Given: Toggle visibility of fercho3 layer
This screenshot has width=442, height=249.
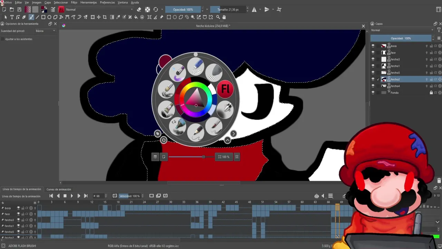Looking at the screenshot, I should click(x=373, y=59).
